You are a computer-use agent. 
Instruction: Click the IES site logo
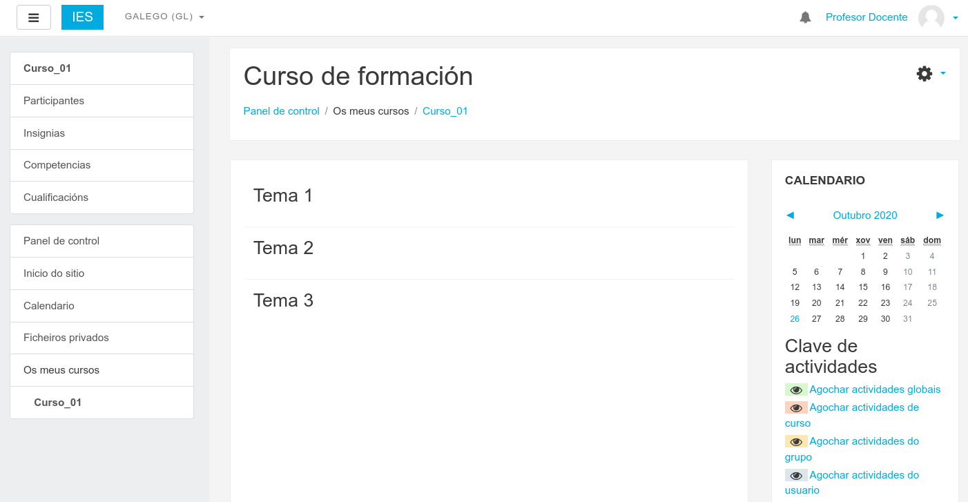pos(82,17)
